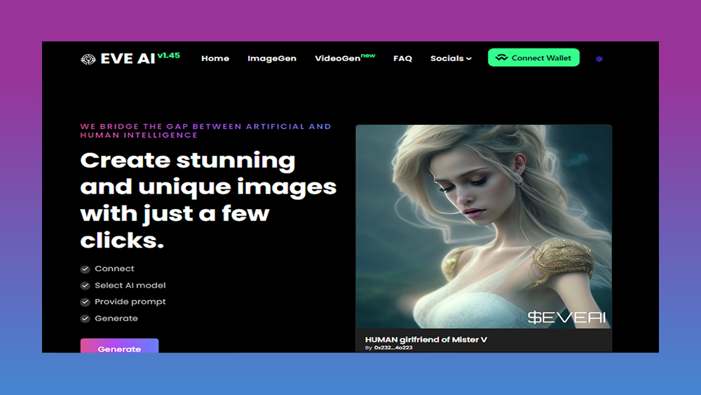Expand the Socials dropdown menu

point(451,59)
